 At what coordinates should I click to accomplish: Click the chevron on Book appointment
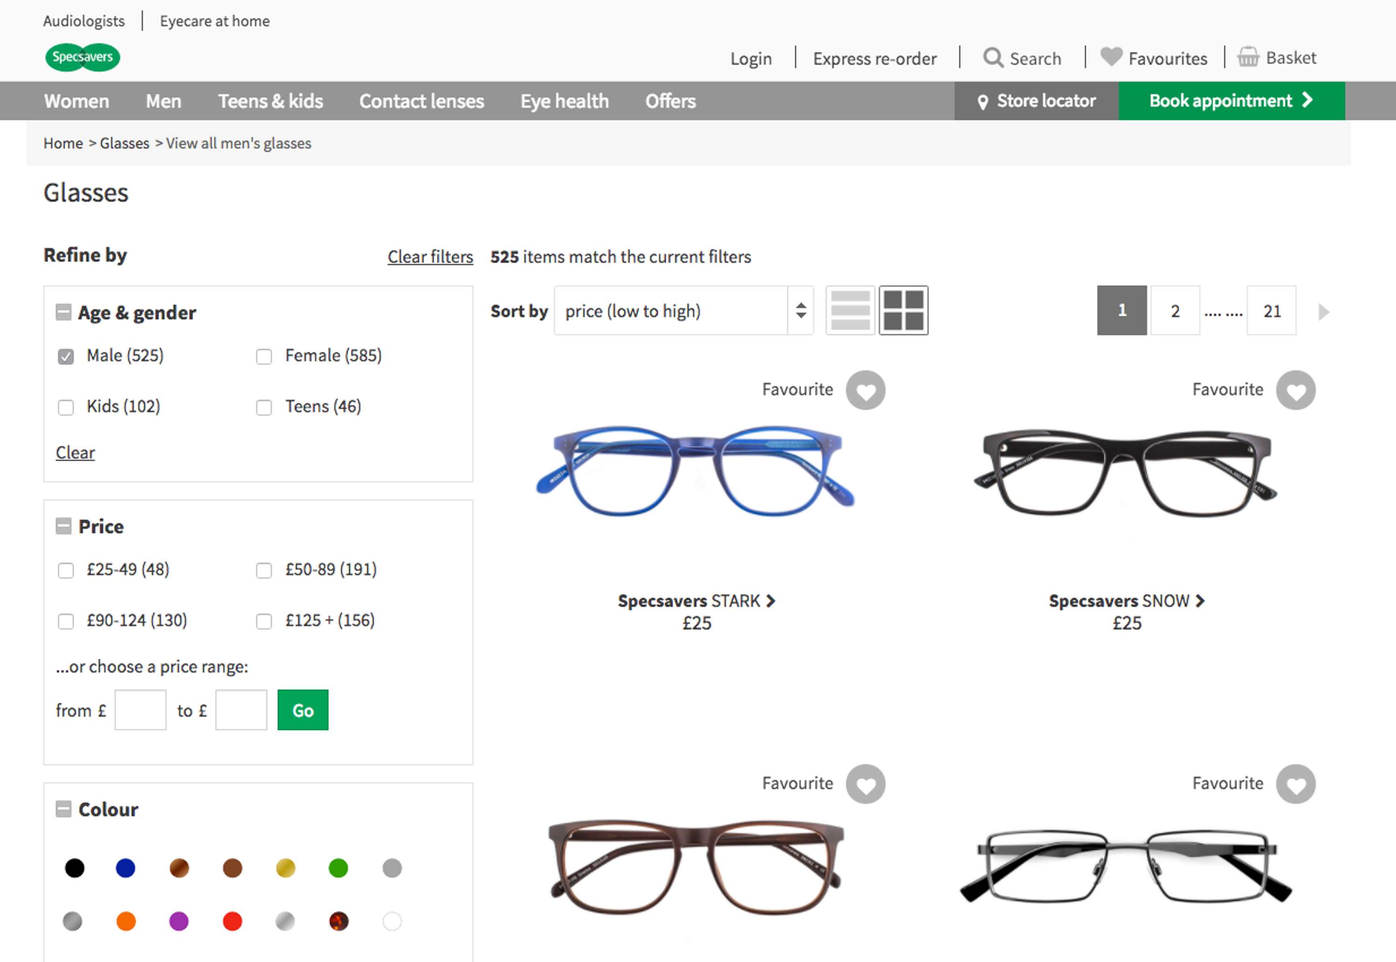[1308, 100]
